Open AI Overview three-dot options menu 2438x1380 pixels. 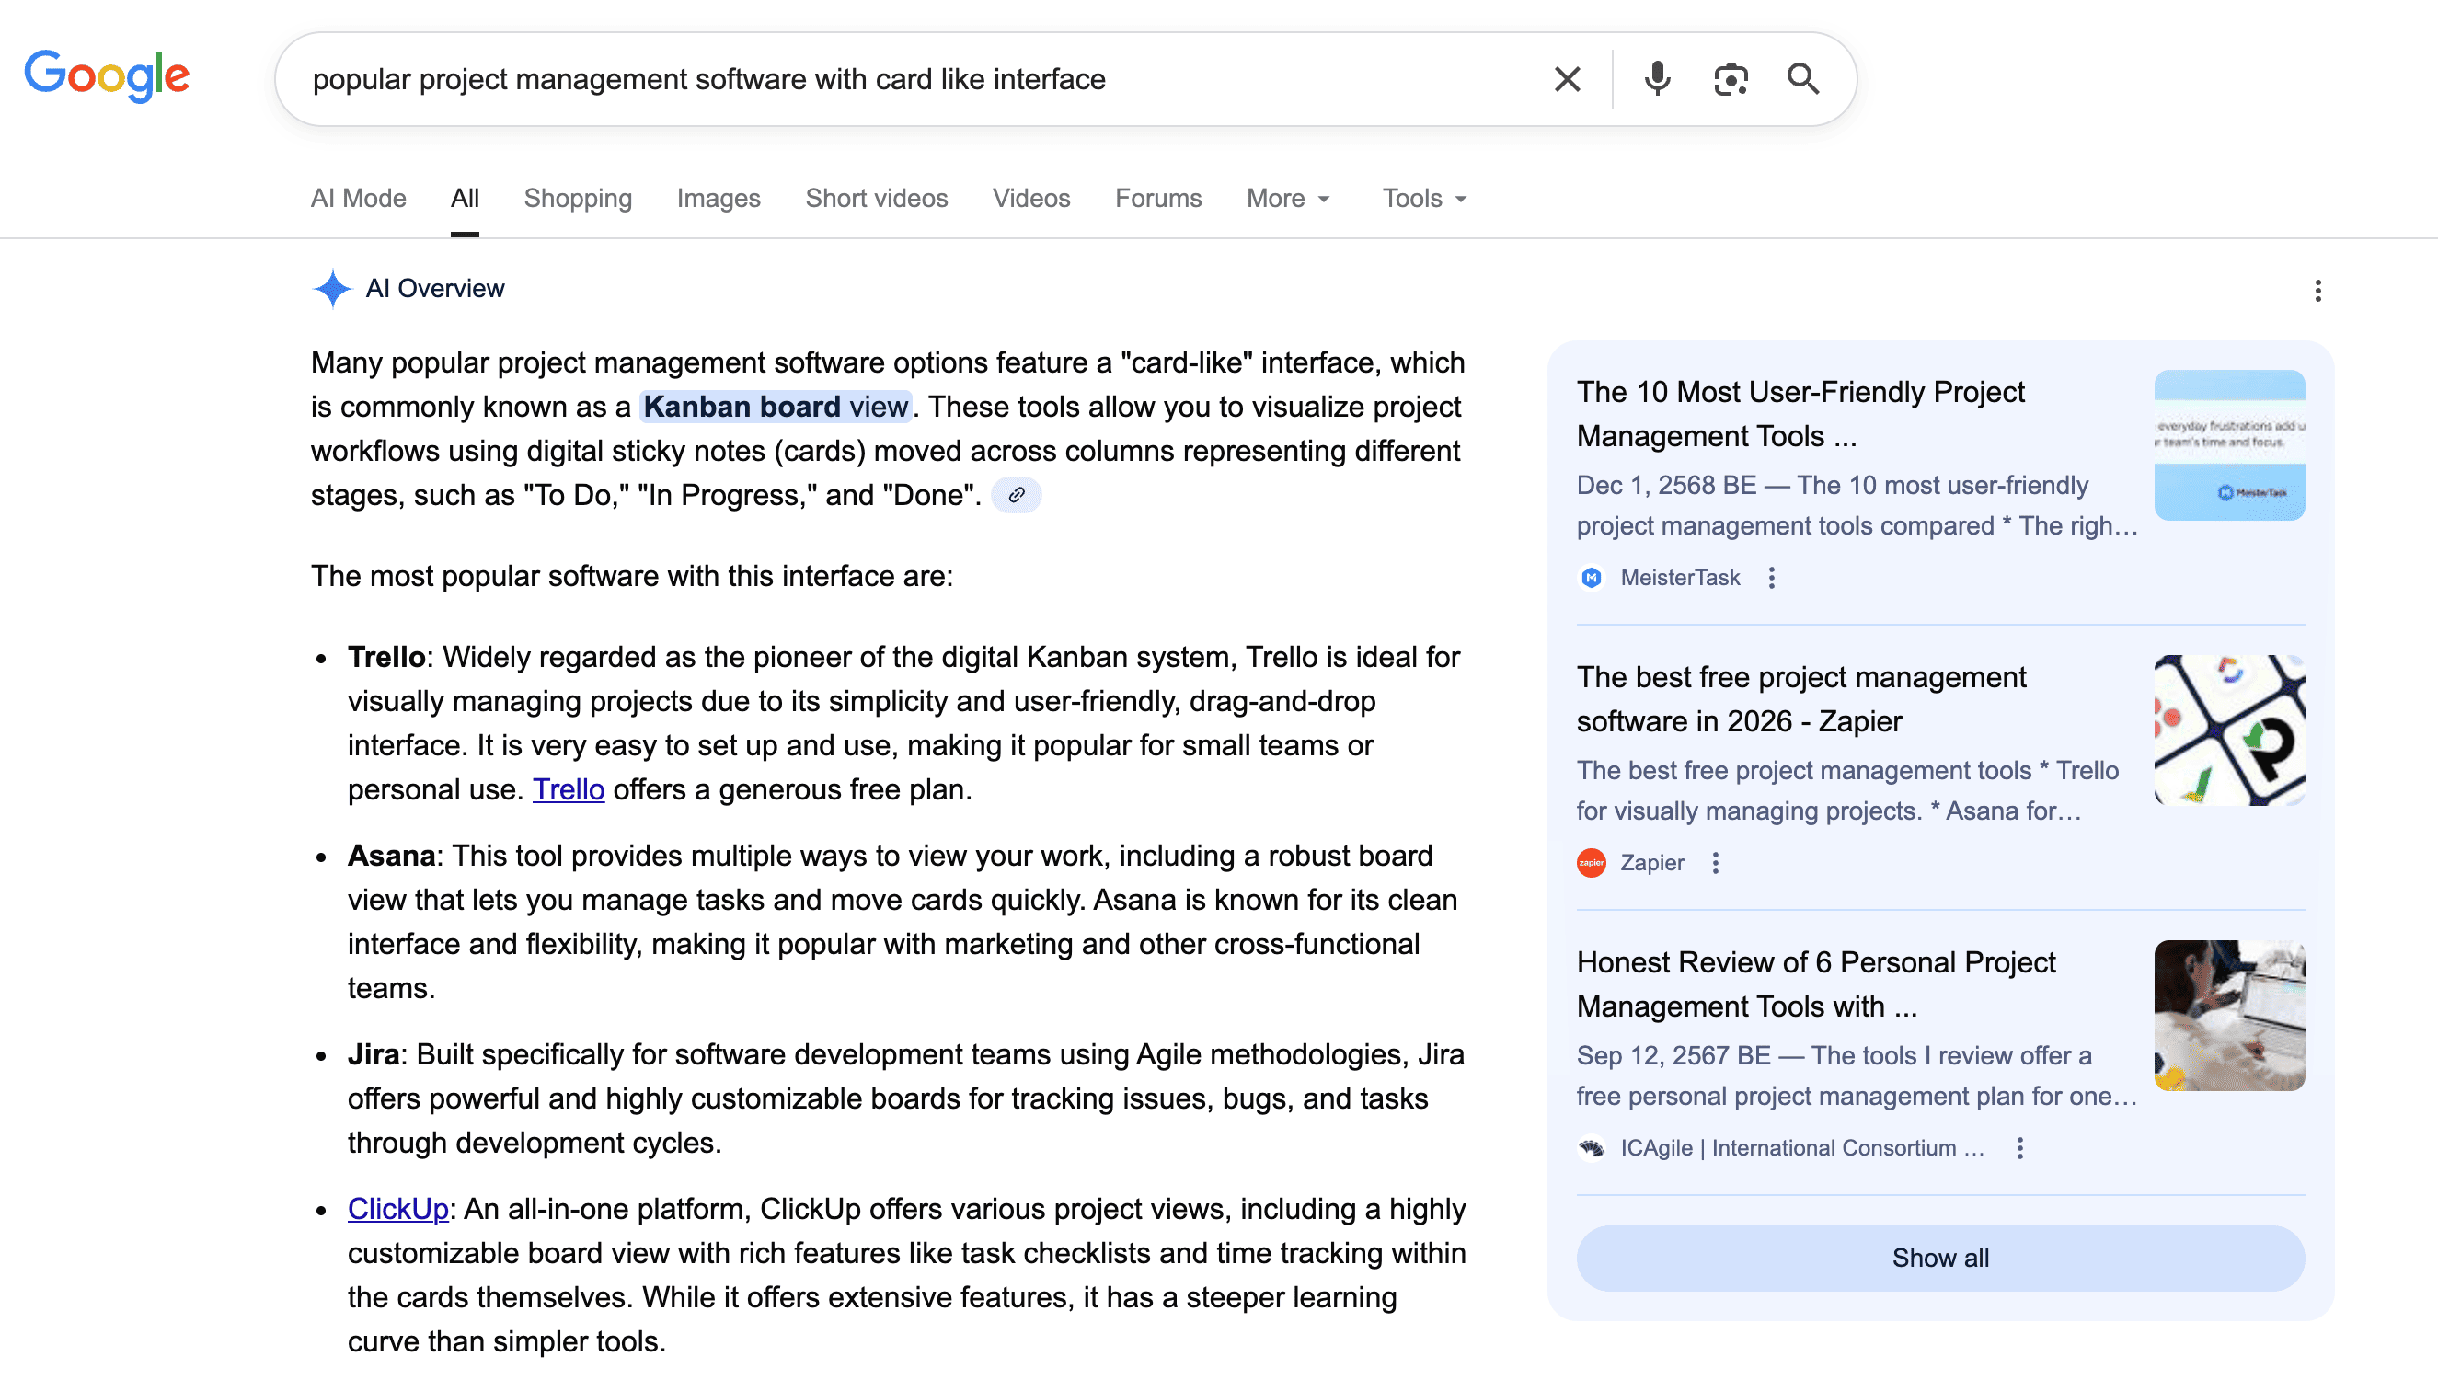(2317, 291)
